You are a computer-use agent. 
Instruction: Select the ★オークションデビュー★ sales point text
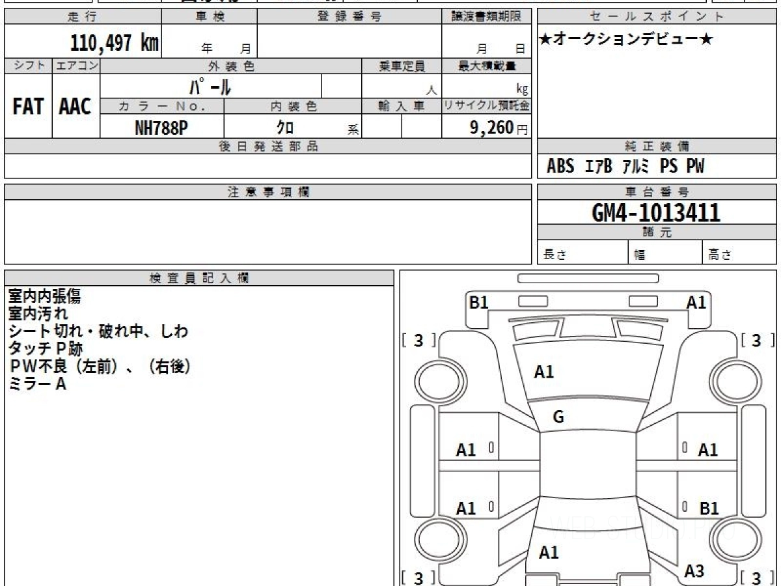point(626,40)
